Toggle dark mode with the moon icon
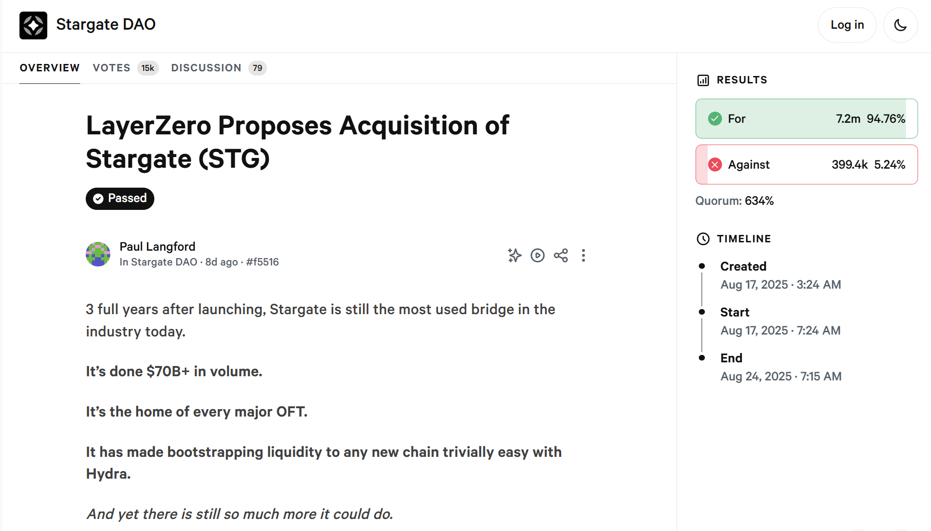 [900, 25]
